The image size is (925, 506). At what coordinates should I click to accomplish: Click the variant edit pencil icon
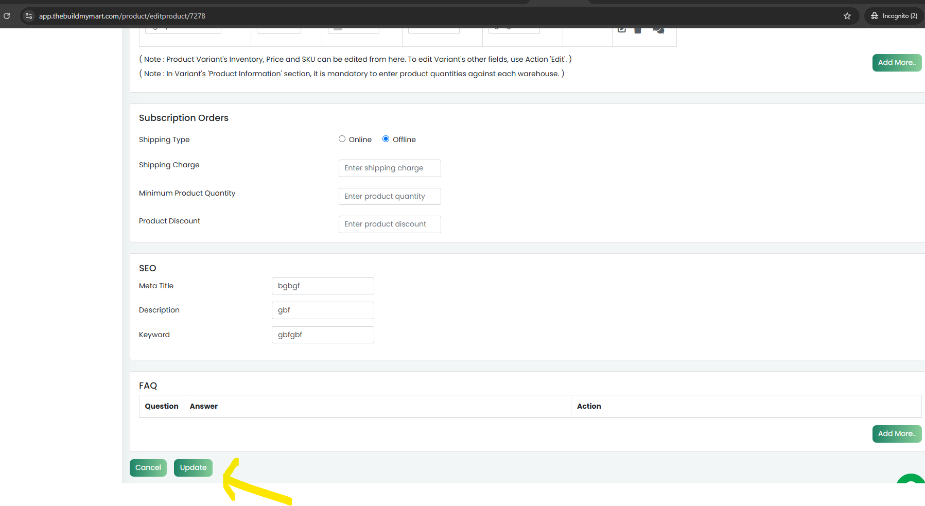coord(622,30)
